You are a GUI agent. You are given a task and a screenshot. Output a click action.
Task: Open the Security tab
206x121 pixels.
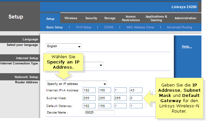[x=91, y=18]
